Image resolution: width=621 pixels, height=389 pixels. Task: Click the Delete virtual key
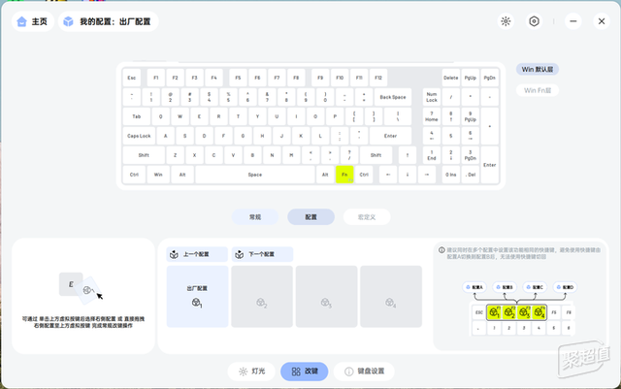click(450, 78)
